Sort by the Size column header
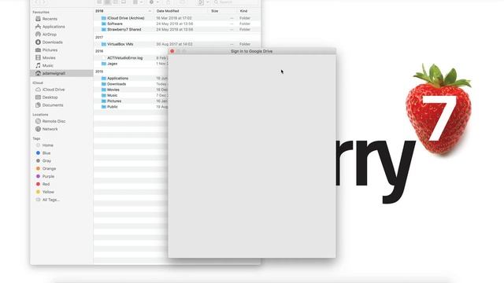 (x=215, y=11)
